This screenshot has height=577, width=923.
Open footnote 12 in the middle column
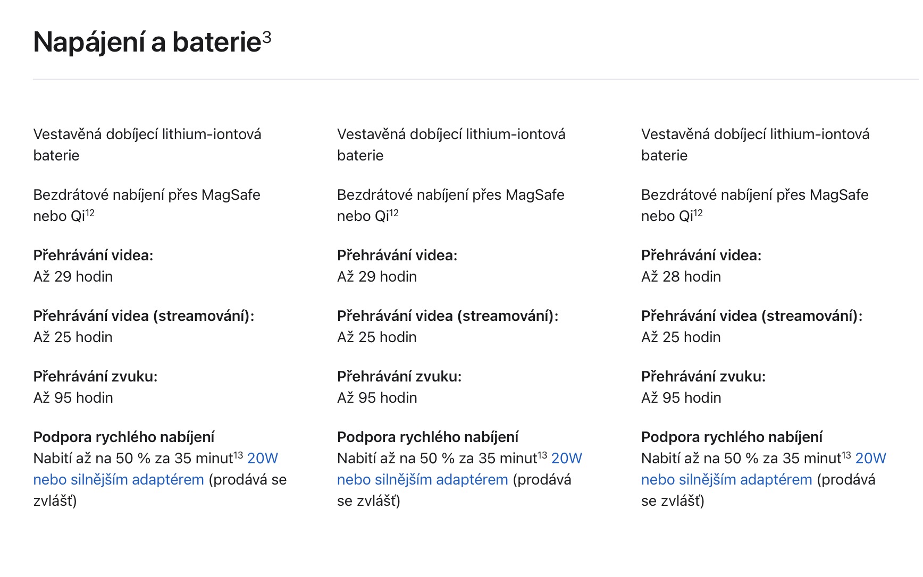(x=394, y=214)
